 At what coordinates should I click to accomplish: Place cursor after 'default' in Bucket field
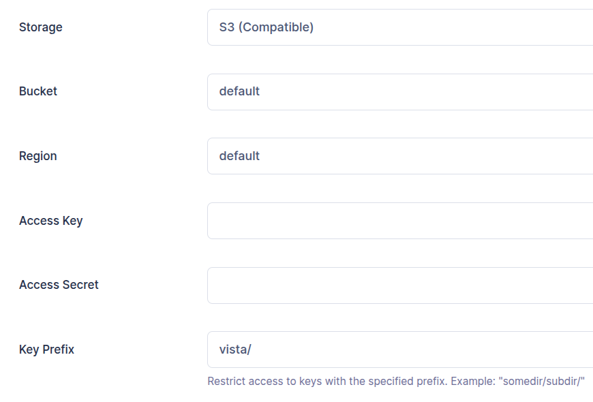tap(260, 91)
